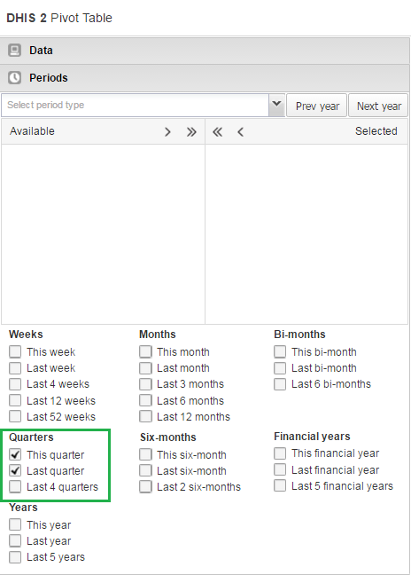Collapse the Periods section header
Viewport: 411px width, 575px height.
pyautogui.click(x=205, y=78)
